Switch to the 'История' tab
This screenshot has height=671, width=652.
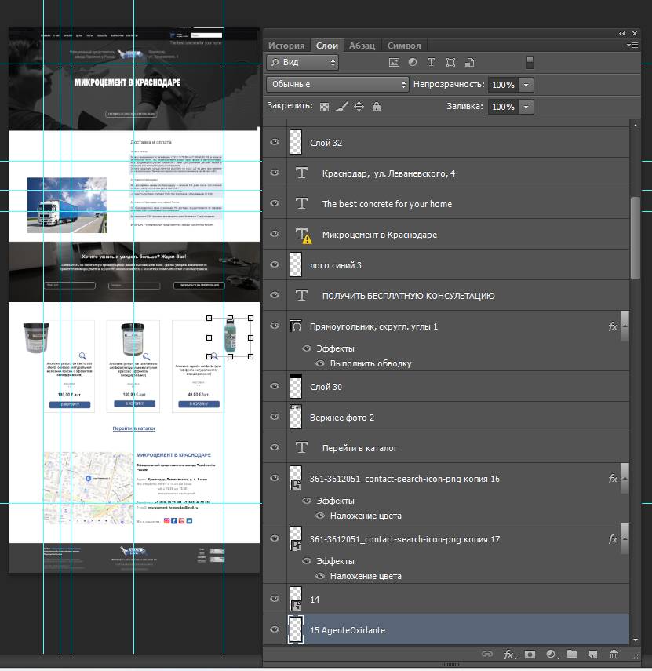(286, 46)
